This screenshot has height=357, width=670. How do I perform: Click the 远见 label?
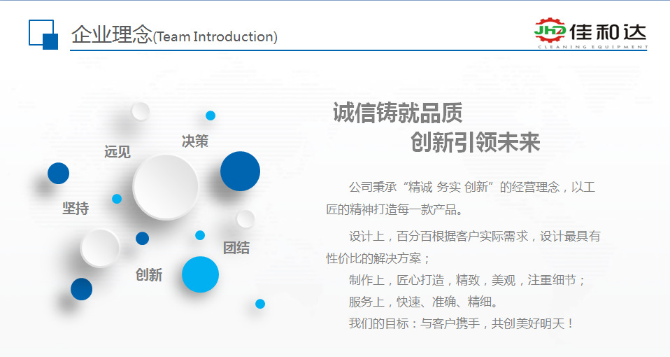[117, 152]
